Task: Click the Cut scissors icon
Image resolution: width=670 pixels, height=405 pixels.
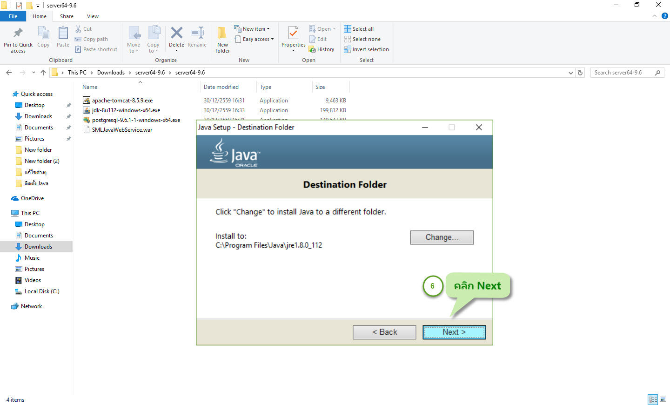Action: click(x=78, y=29)
